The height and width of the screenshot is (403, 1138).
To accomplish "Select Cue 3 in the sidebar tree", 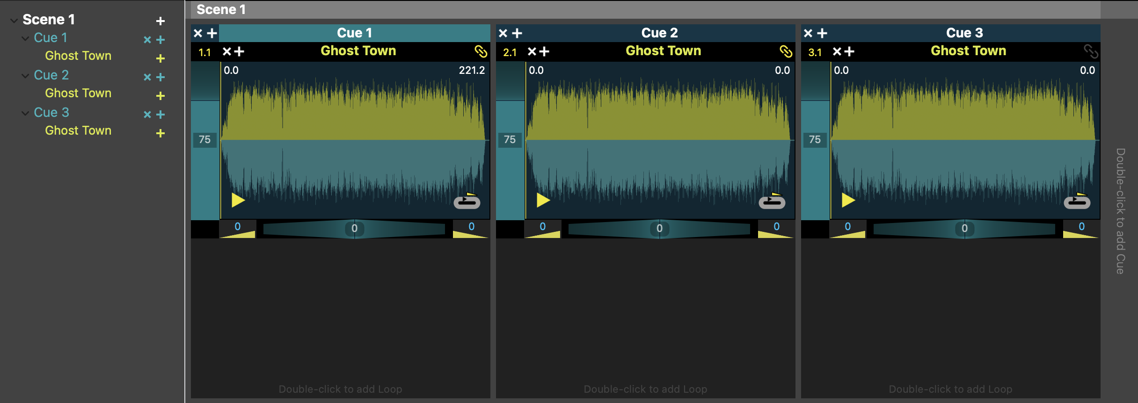I will click(51, 113).
